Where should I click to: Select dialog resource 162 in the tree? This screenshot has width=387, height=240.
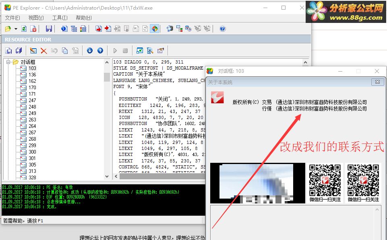click(x=32, y=81)
